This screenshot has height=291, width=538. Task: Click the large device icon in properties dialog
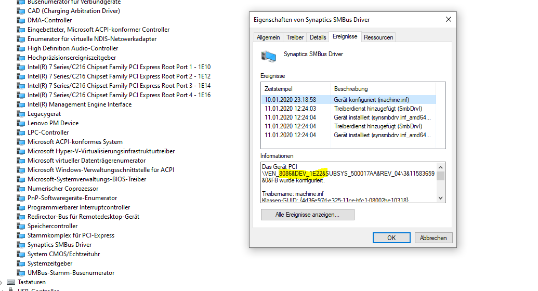268,56
